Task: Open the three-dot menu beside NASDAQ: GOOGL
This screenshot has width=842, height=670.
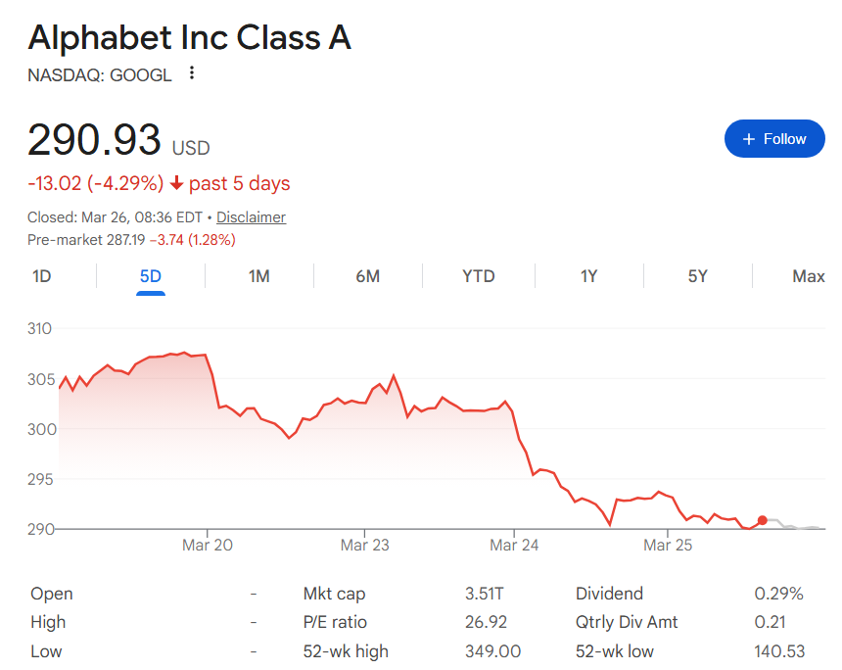Action: click(190, 72)
